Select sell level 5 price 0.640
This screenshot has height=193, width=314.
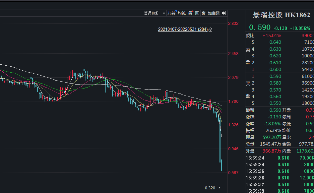275,42
